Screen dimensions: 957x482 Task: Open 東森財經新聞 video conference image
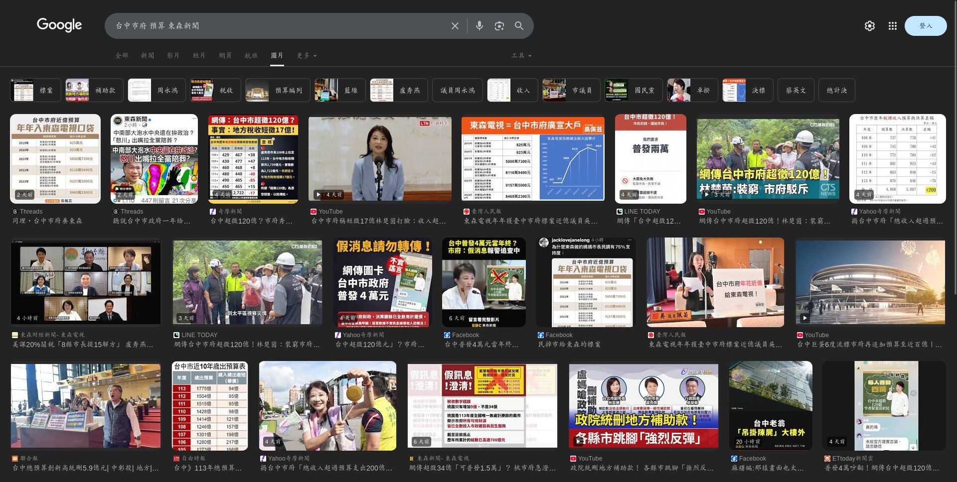(x=86, y=282)
